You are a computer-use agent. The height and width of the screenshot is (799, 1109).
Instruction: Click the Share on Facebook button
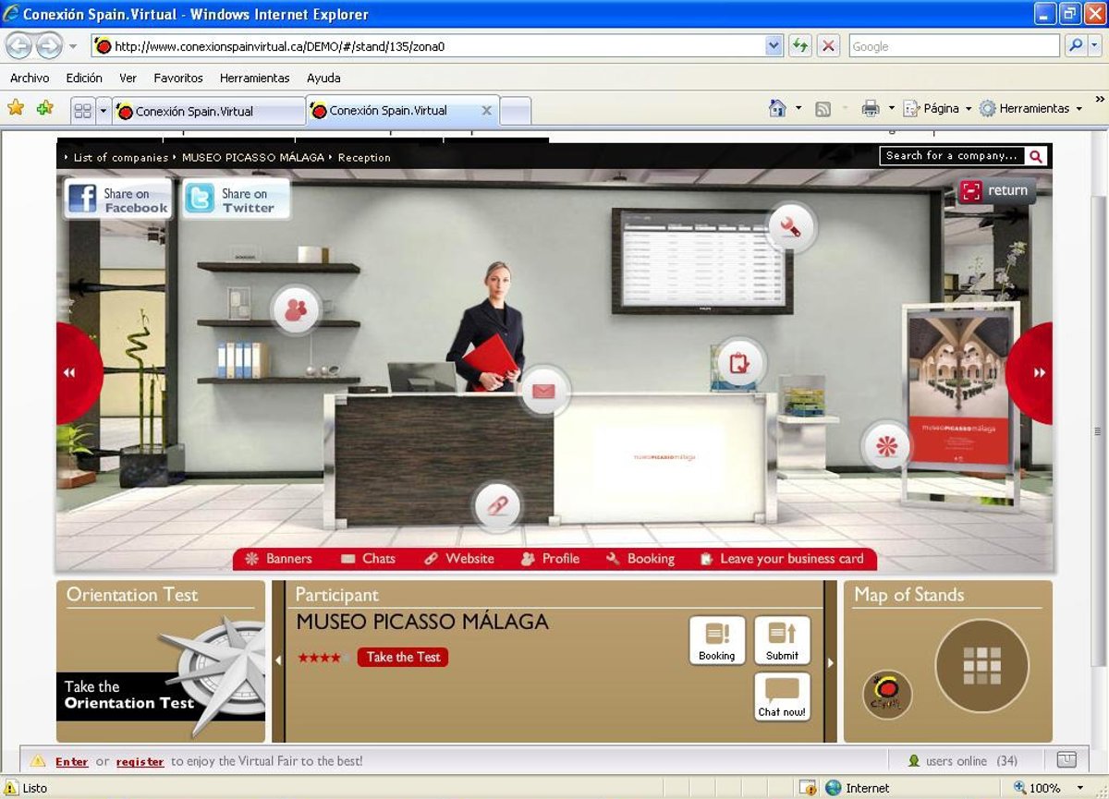(117, 200)
